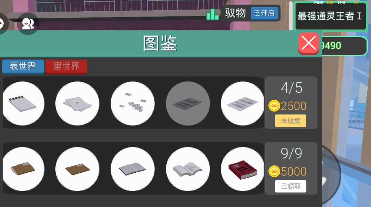Viewport: 371px width, 207px height.
Task: Tap the 最强通灵王者 I rank badge
Action: click(329, 16)
